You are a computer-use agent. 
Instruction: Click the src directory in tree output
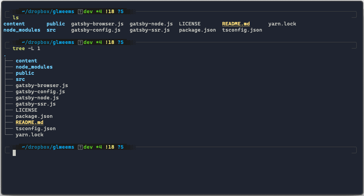tap(20, 79)
